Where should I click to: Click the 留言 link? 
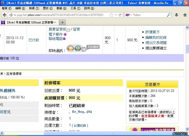coord(76,29)
